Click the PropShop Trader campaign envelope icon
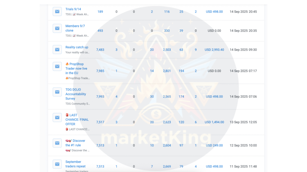This screenshot has width=307, height=172. click(57, 66)
